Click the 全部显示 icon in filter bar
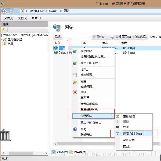The image size is (161, 161). (x=113, y=37)
